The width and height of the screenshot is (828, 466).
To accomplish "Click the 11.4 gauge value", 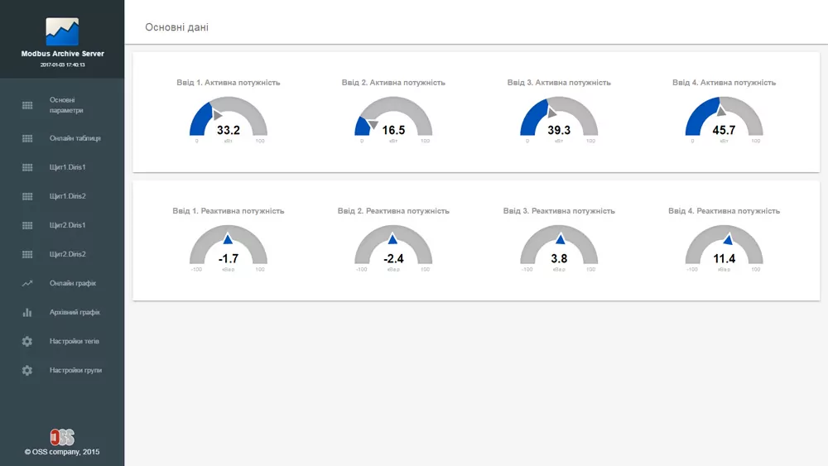I will [x=724, y=258].
